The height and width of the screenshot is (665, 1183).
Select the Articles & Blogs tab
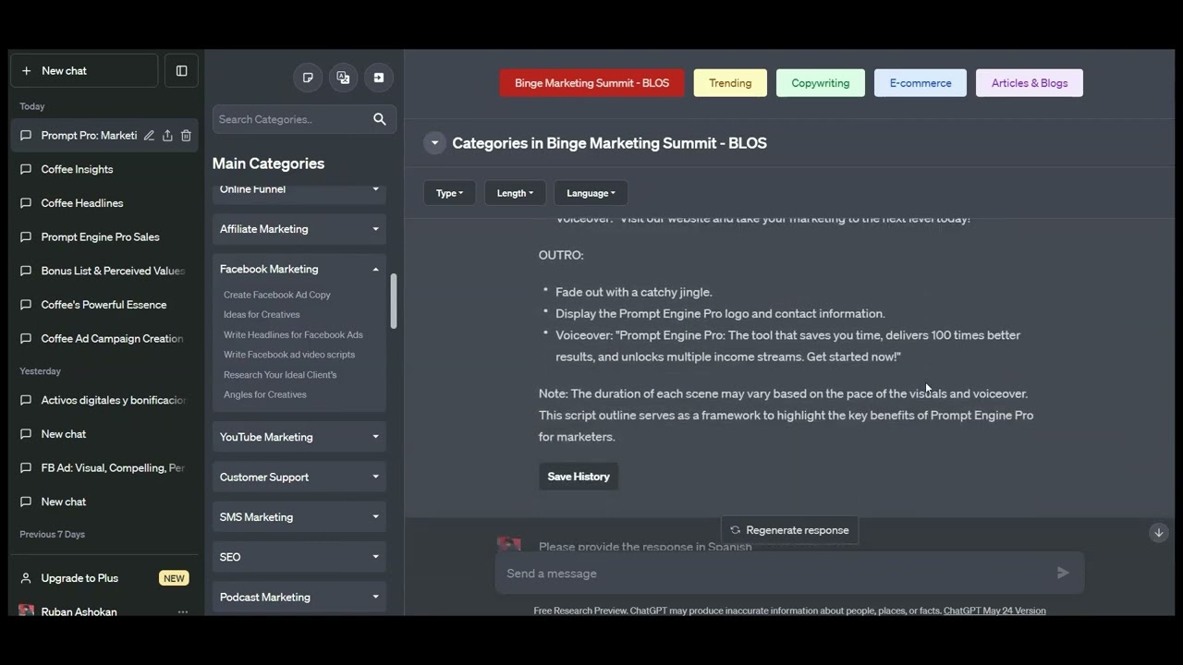[1030, 83]
